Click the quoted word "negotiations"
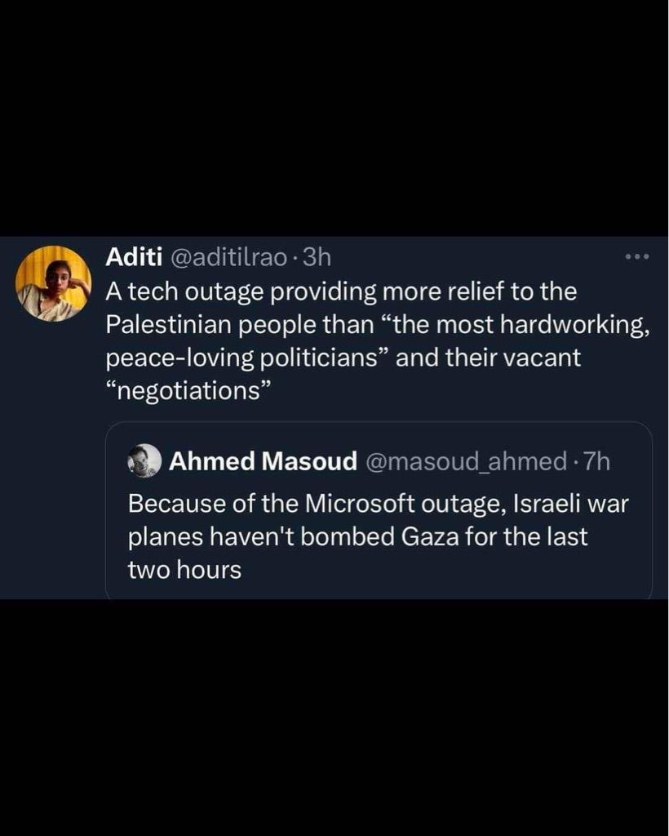Viewport: 669px width, 836px height. (x=188, y=391)
